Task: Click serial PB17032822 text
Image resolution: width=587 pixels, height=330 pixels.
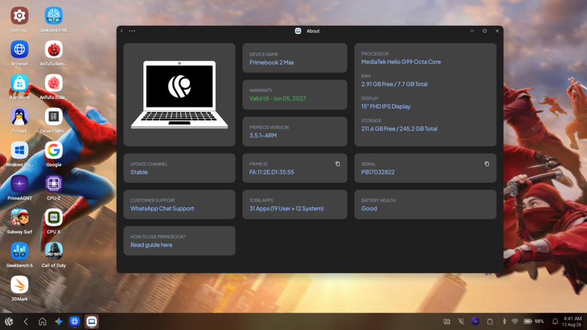Action: point(378,172)
